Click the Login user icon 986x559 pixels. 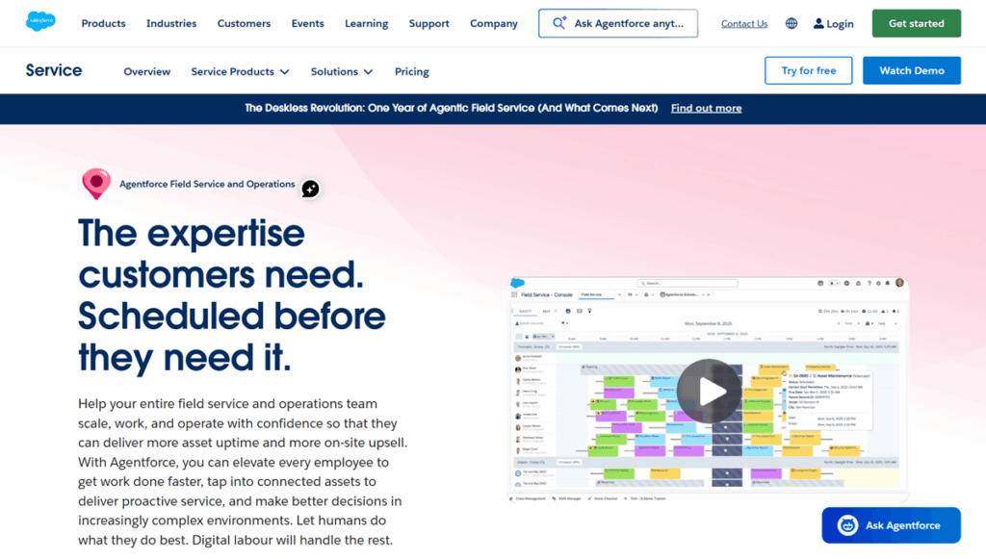818,23
